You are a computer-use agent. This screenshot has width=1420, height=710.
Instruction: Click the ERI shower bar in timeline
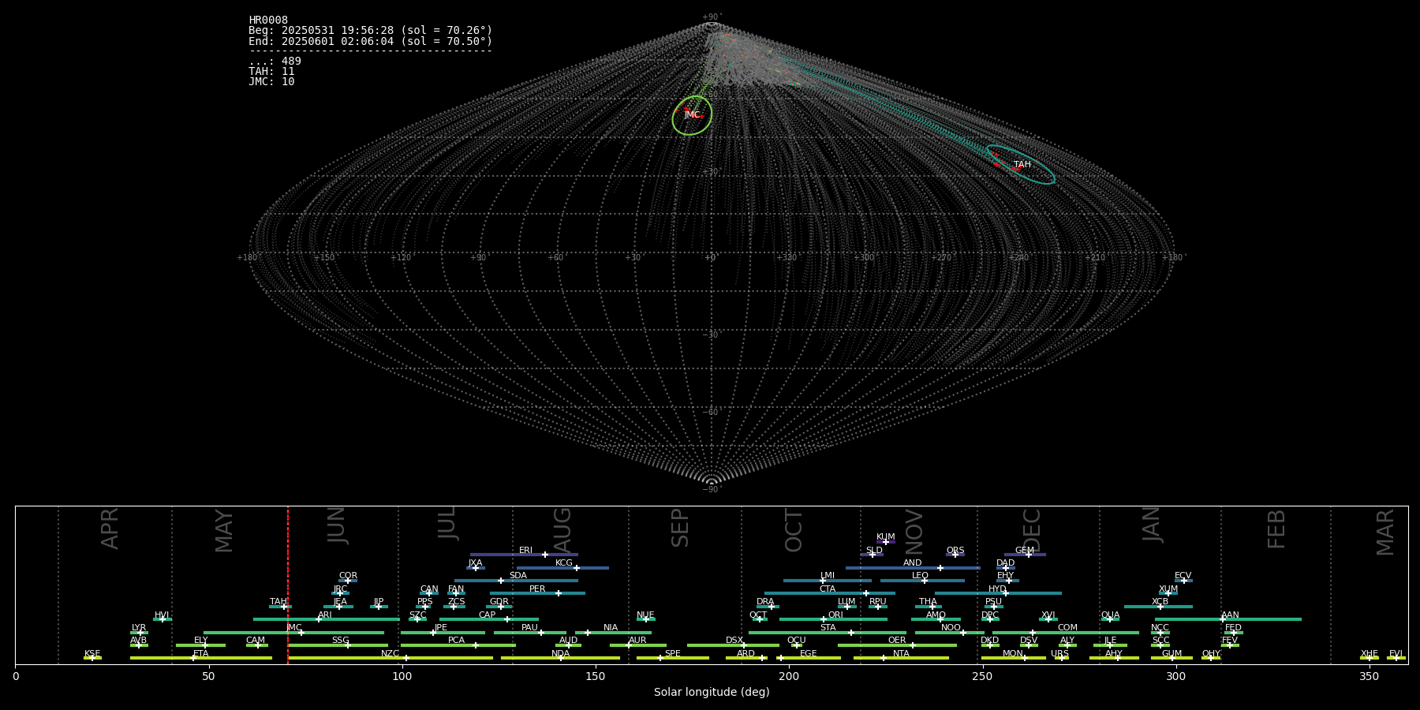tap(524, 555)
